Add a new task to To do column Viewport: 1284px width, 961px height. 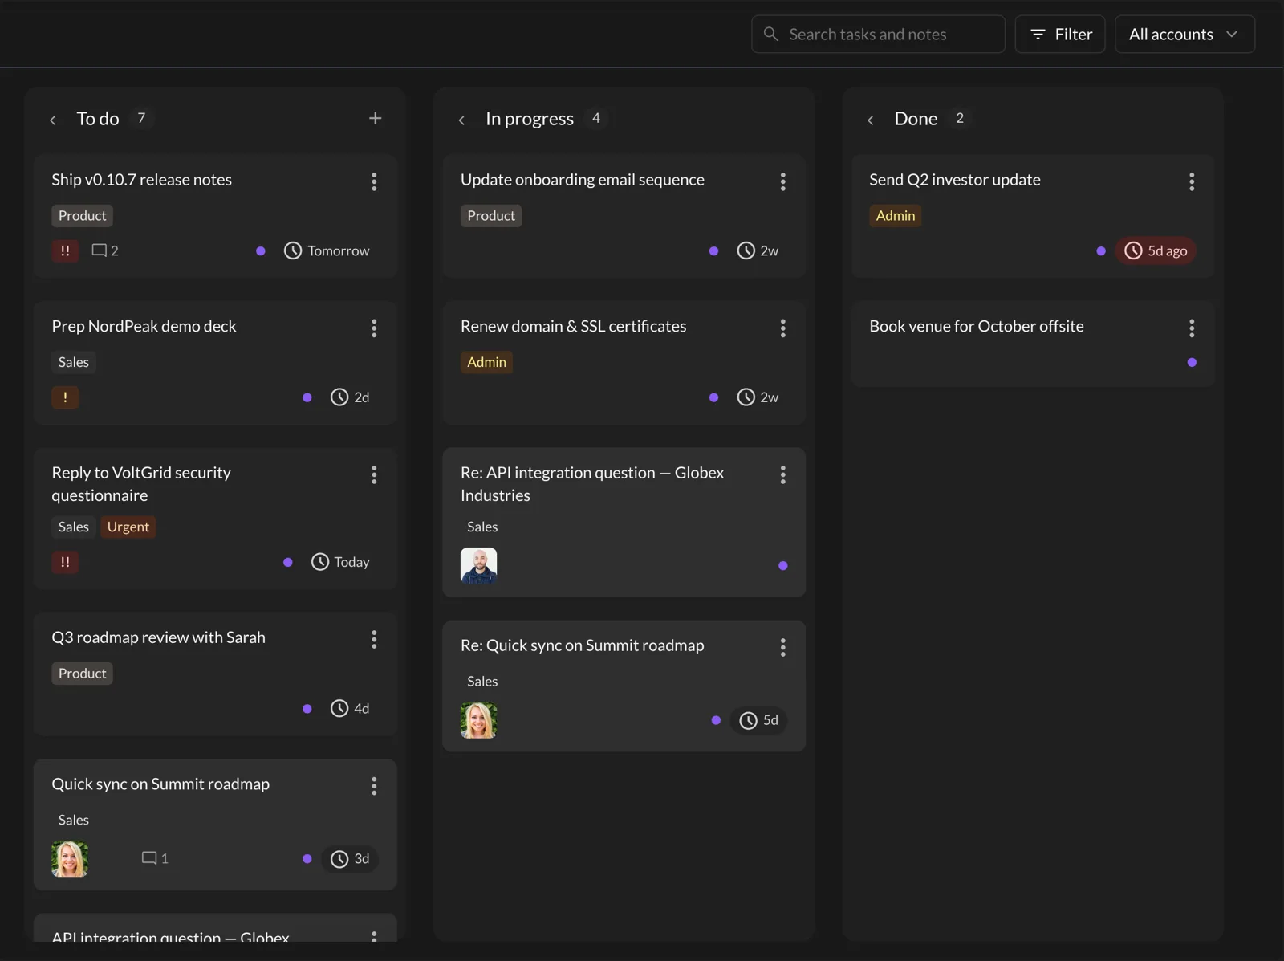pos(375,119)
